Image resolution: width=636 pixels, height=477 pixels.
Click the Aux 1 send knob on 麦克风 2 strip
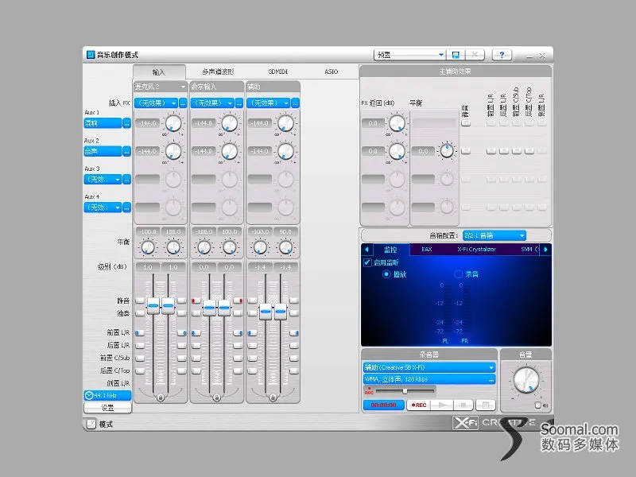(x=173, y=123)
